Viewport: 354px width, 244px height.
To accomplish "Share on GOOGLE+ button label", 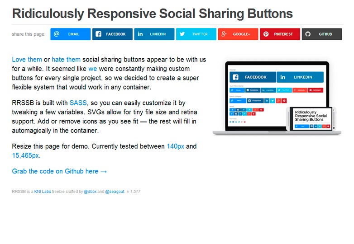I will coord(242,34).
